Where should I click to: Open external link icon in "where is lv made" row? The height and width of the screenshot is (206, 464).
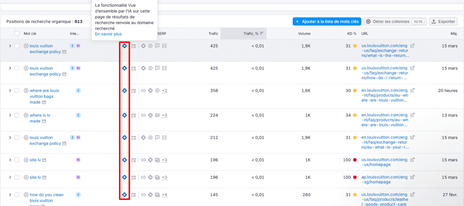point(412,115)
